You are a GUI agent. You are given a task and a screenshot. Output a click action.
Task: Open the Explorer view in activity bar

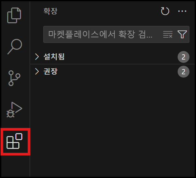14,15
